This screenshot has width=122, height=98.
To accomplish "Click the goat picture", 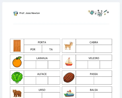I will pyautogui.click(x=69, y=46).
